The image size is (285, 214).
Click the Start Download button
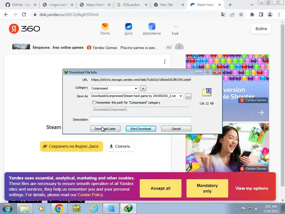141,129
